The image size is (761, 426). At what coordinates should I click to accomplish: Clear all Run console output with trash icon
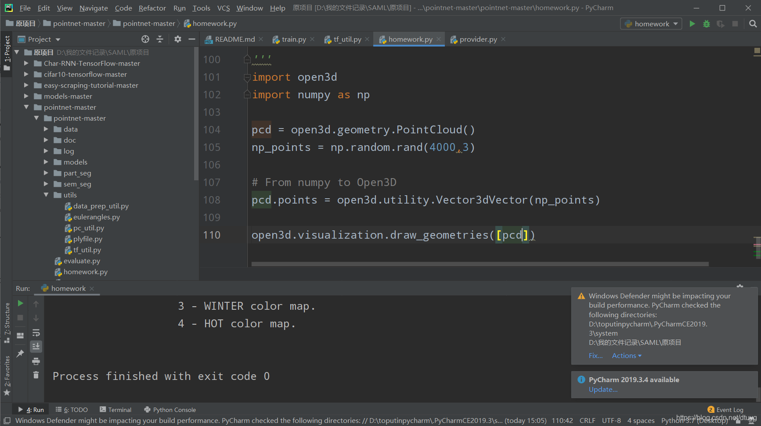coord(36,375)
